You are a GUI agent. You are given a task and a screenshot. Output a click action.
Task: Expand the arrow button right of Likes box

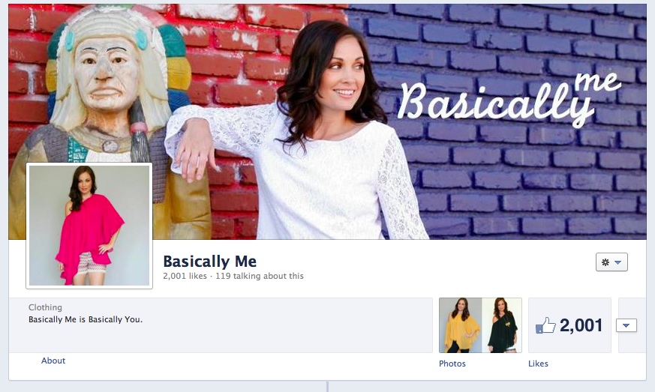click(626, 325)
